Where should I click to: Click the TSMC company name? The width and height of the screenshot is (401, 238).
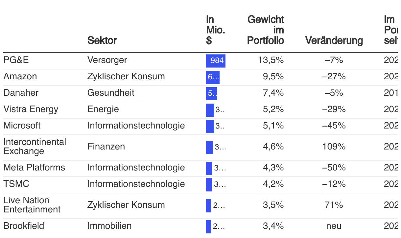[16, 184]
